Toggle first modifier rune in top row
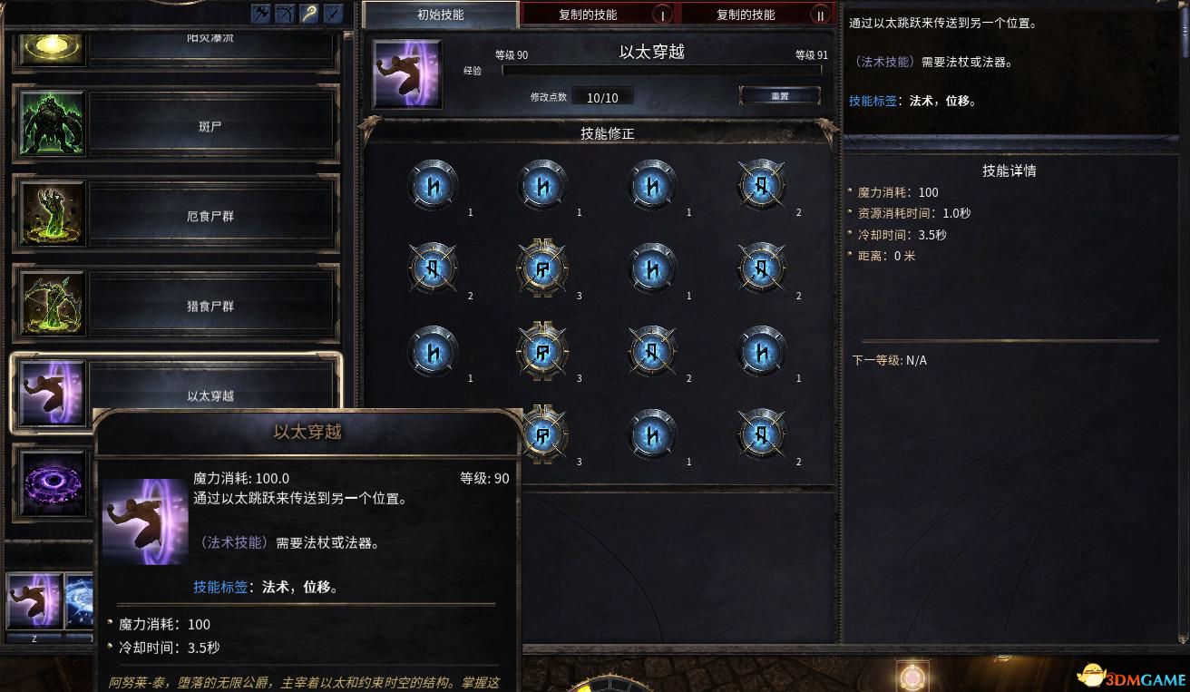Viewport: 1190px width, 692px height. point(433,185)
